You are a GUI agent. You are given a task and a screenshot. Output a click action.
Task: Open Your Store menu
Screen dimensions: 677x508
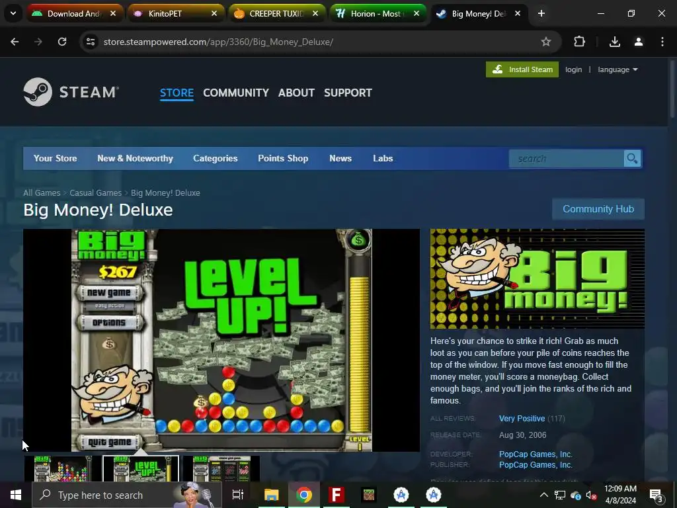tap(56, 159)
